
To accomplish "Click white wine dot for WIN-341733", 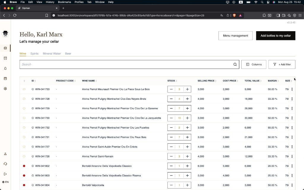I will point(24,89).
